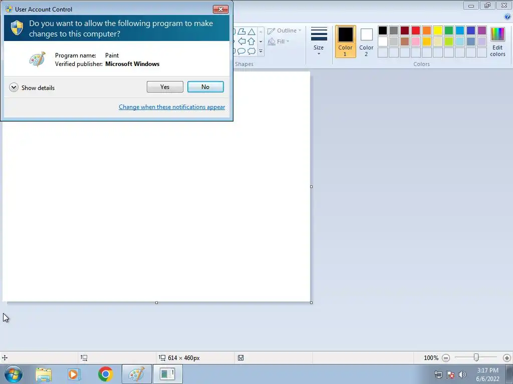This screenshot has width=513, height=384.
Task: Select the polygon shape in Shapes gallery
Action: tap(242, 31)
